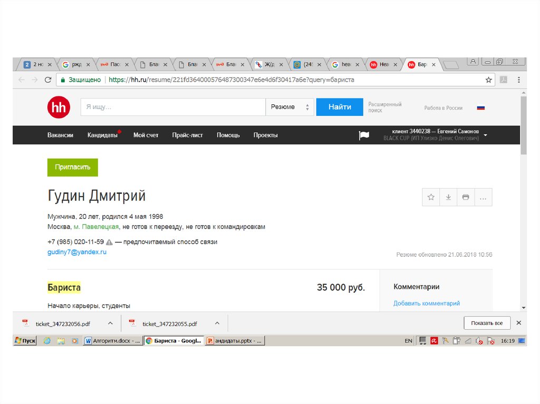The image size is (540, 404).
Task: Print resume using the printer icon
Action: [x=466, y=197]
